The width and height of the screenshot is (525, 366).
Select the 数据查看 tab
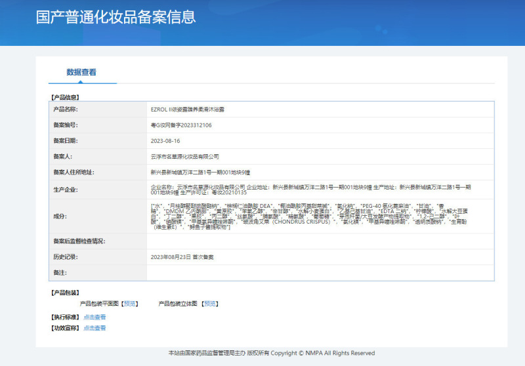tap(81, 72)
